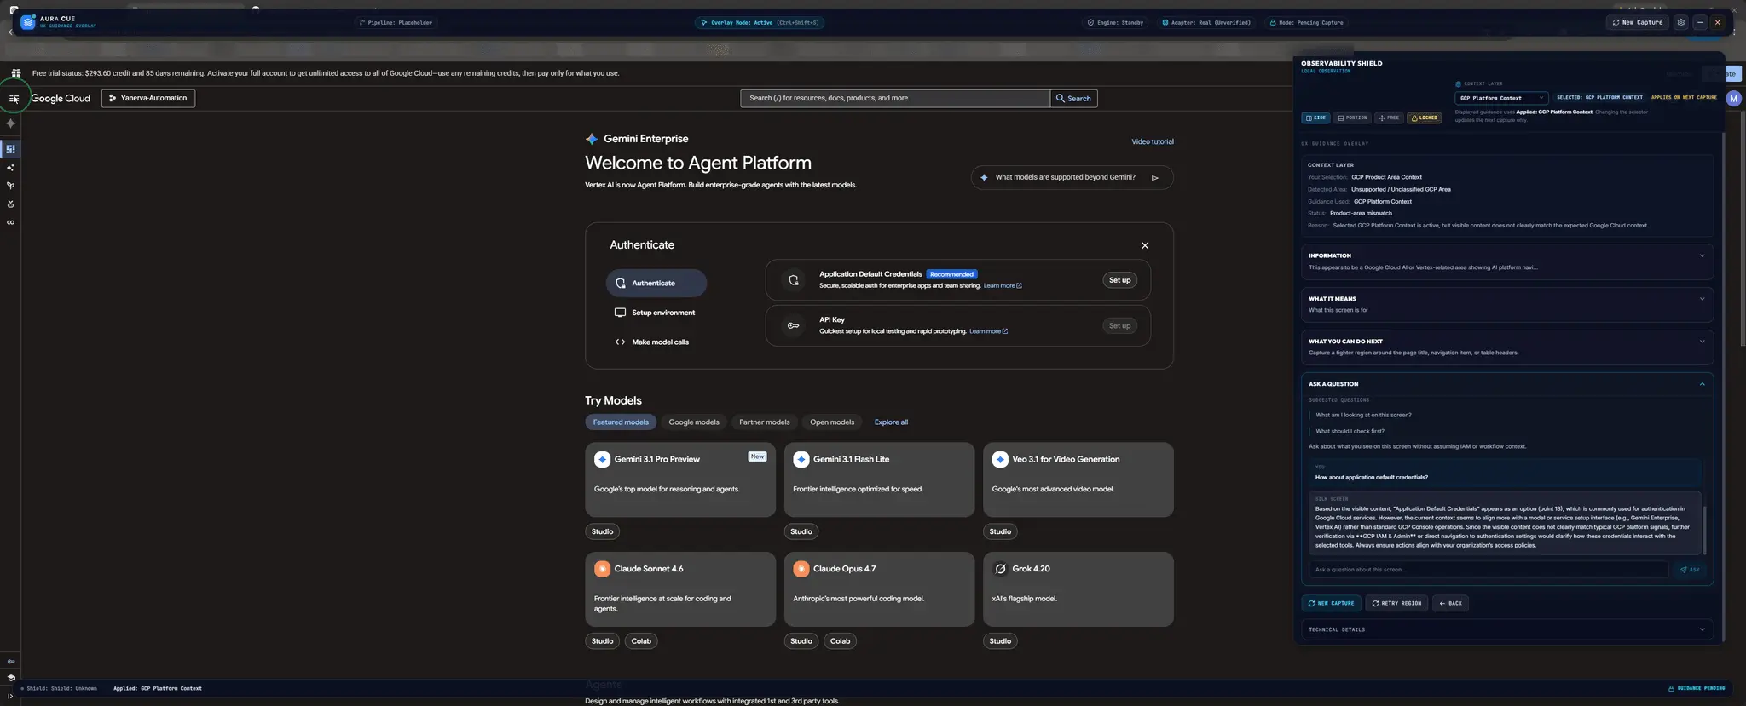Select the highlighted dashboard grid icon in sidebar
The height and width of the screenshot is (706, 1746).
[x=10, y=149]
